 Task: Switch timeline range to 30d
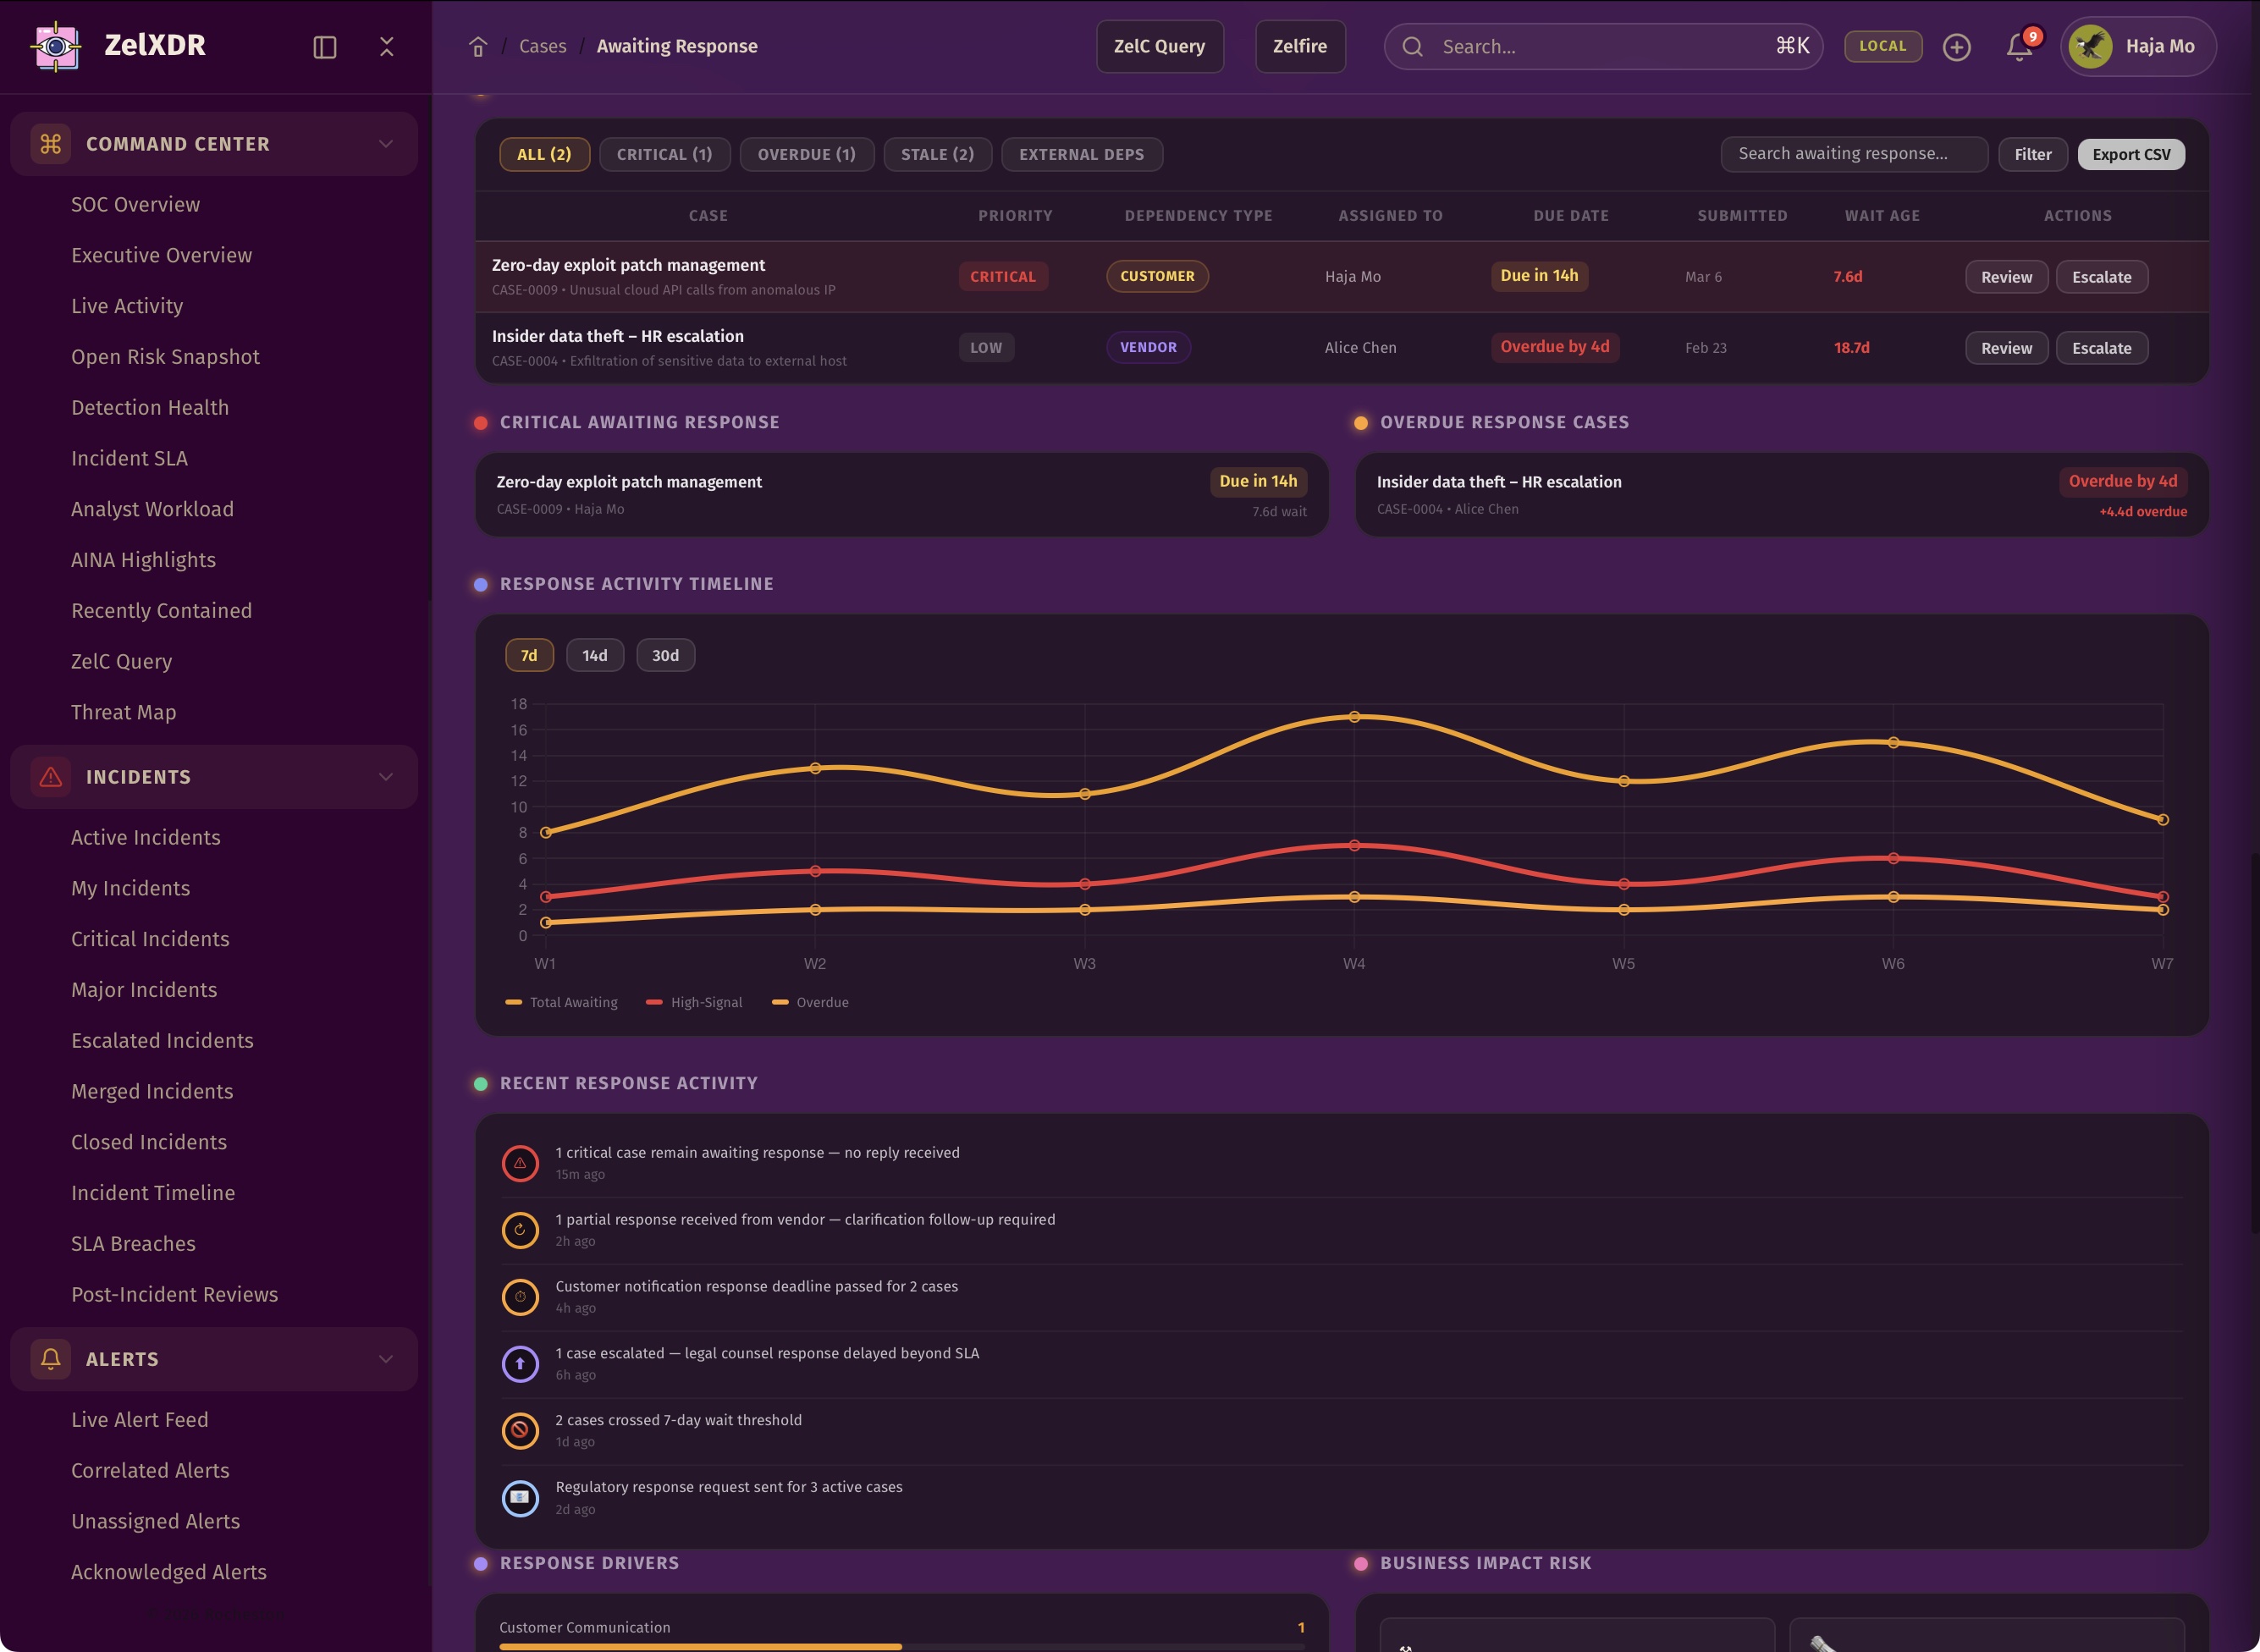[x=665, y=656]
